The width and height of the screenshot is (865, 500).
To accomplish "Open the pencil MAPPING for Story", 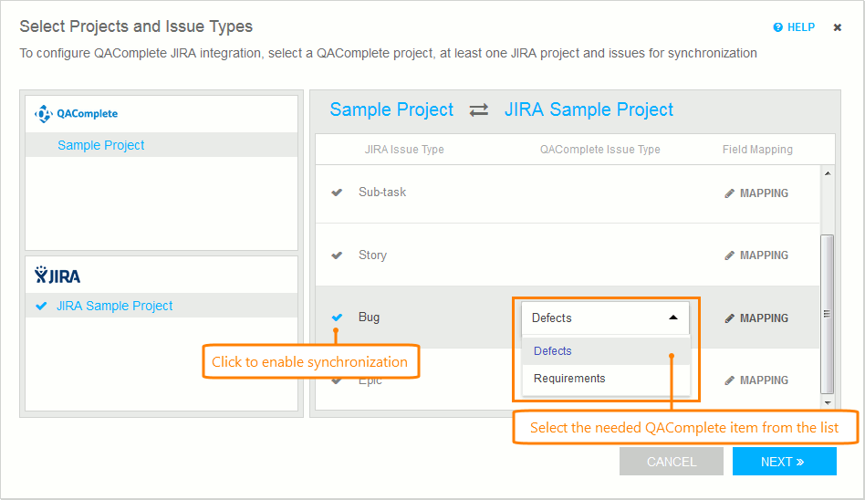I will pyautogui.click(x=756, y=255).
